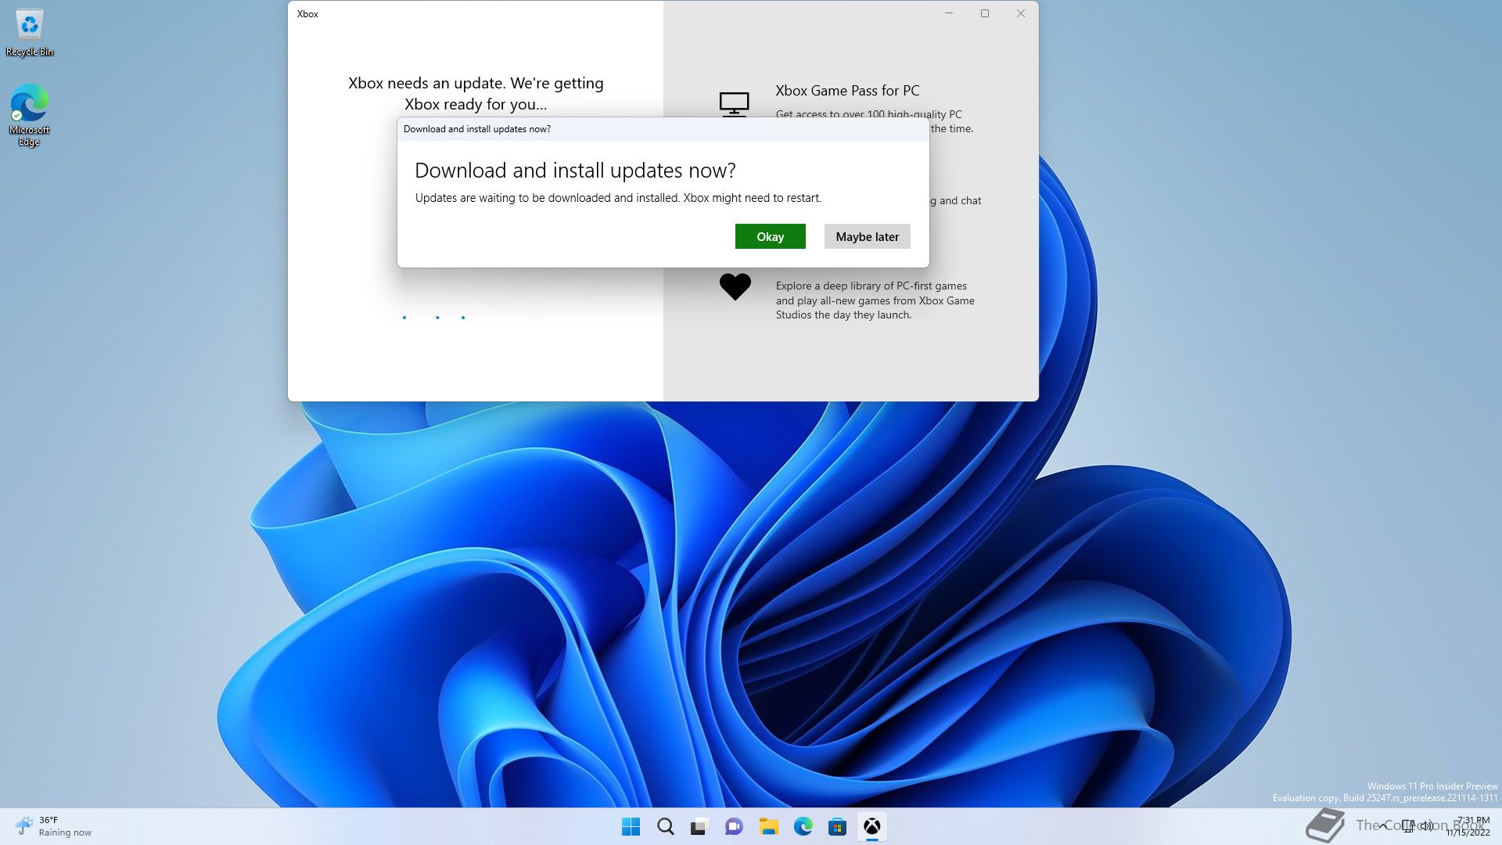Open Microsoft Store from the taskbar
This screenshot has width=1502, height=845.
(837, 826)
